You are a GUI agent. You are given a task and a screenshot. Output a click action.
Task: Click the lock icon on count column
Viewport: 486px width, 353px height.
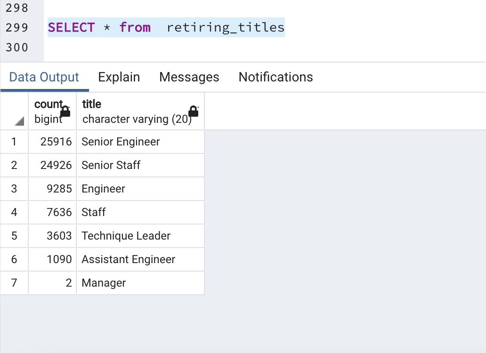pos(65,111)
